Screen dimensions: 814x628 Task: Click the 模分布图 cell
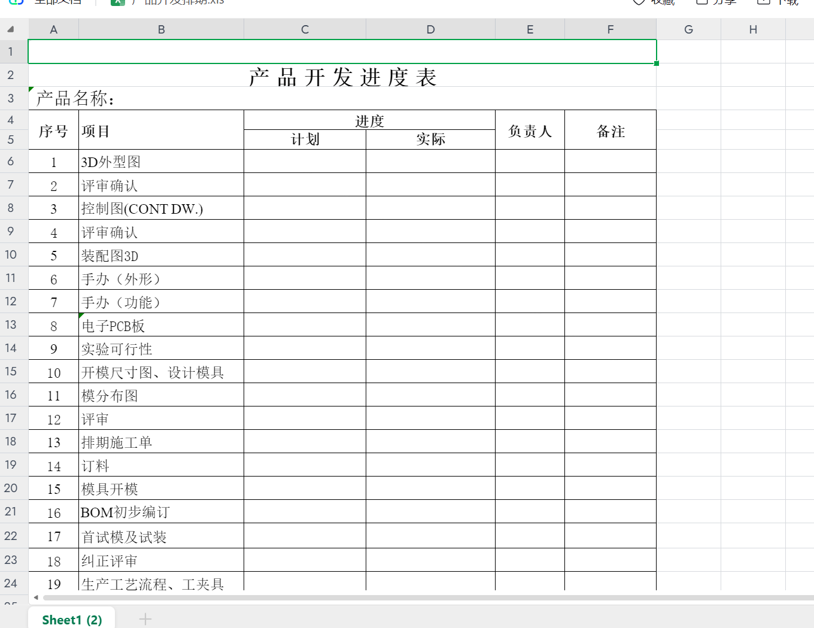pyautogui.click(x=162, y=395)
